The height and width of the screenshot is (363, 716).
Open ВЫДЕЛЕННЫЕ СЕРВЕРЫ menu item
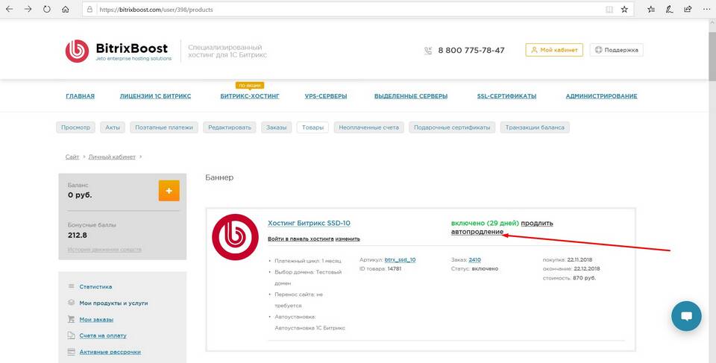click(411, 96)
